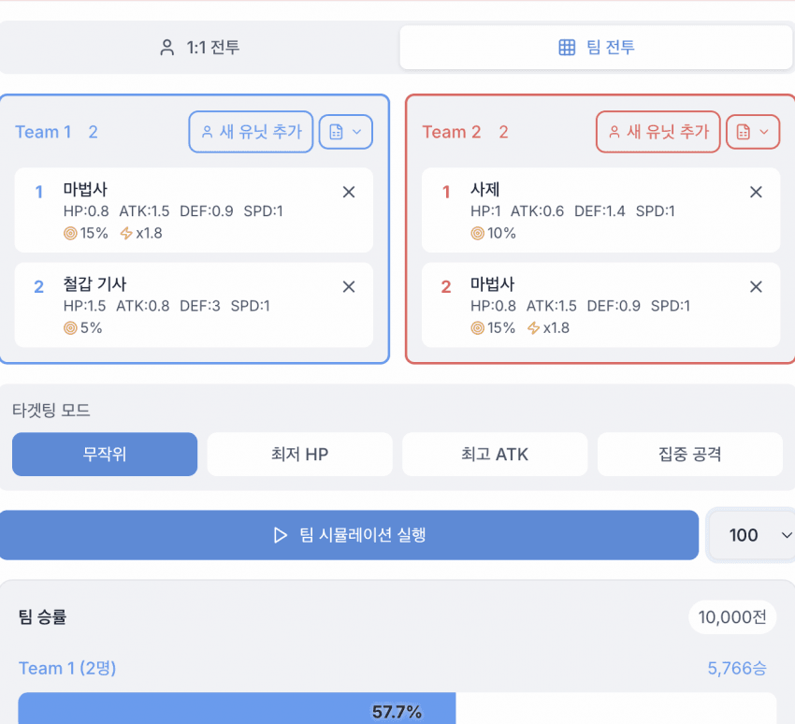Remove 철갑 기사 unit from Team 1

tap(349, 286)
